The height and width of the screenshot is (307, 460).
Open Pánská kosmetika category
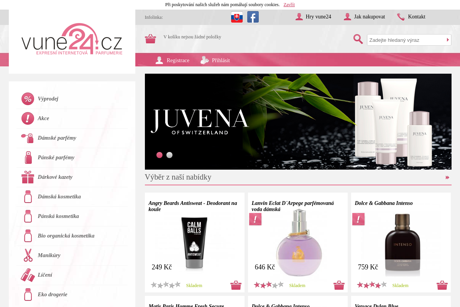point(58,216)
